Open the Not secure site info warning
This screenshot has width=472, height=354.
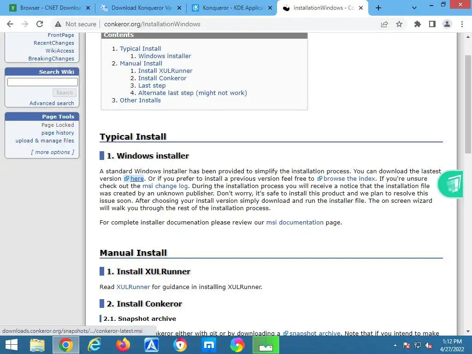pyautogui.click(x=75, y=24)
